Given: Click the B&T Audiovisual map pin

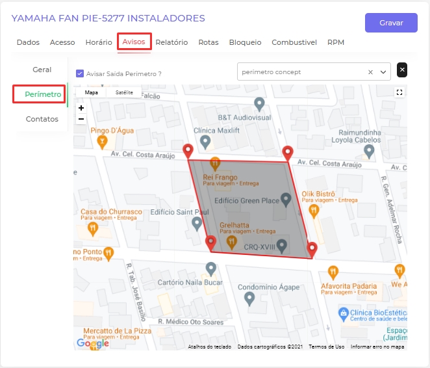Looking at the screenshot, I should click(259, 104).
